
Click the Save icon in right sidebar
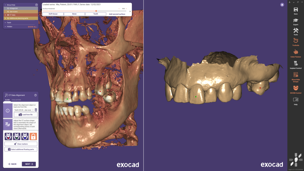point(295,11)
